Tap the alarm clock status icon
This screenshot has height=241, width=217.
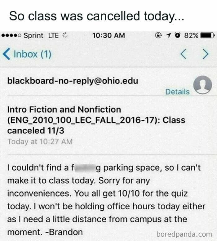pyautogui.click(x=178, y=35)
